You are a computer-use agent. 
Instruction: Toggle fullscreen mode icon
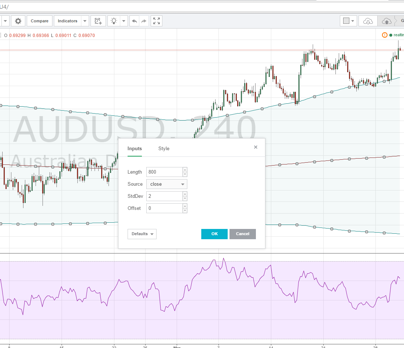tap(157, 21)
